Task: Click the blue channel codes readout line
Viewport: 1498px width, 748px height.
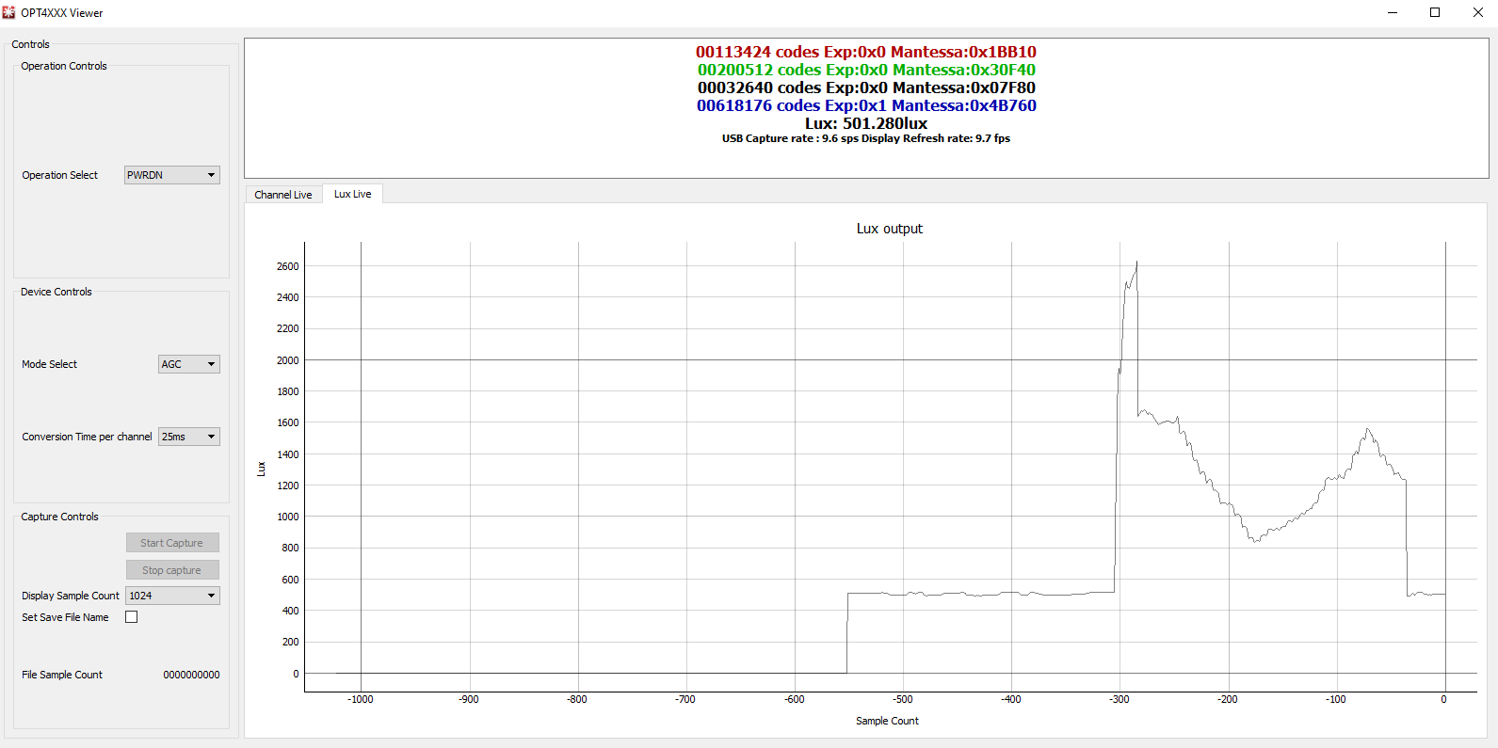Action: click(x=865, y=106)
